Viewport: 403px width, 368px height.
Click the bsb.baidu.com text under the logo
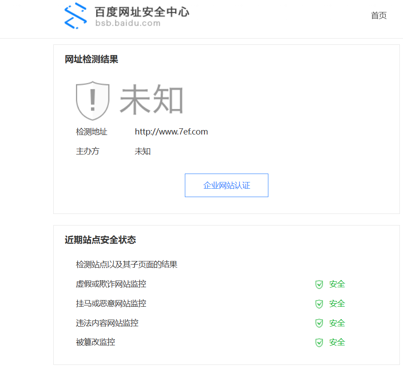pos(127,24)
